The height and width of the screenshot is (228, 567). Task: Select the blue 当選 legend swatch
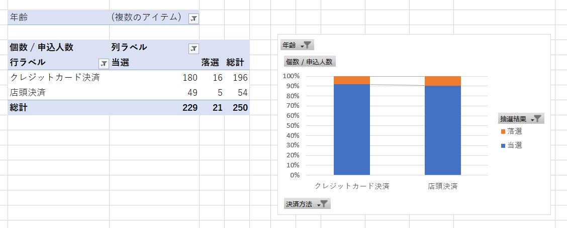503,146
